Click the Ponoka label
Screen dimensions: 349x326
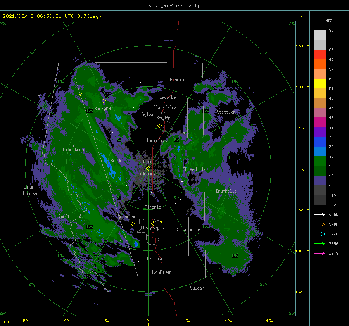click(x=177, y=80)
